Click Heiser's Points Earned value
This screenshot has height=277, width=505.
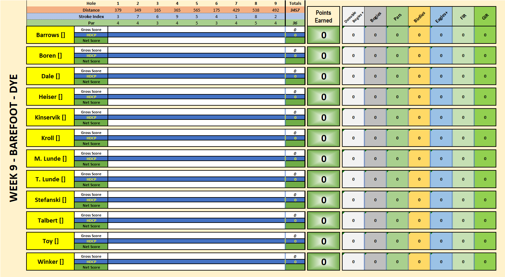pyautogui.click(x=323, y=97)
